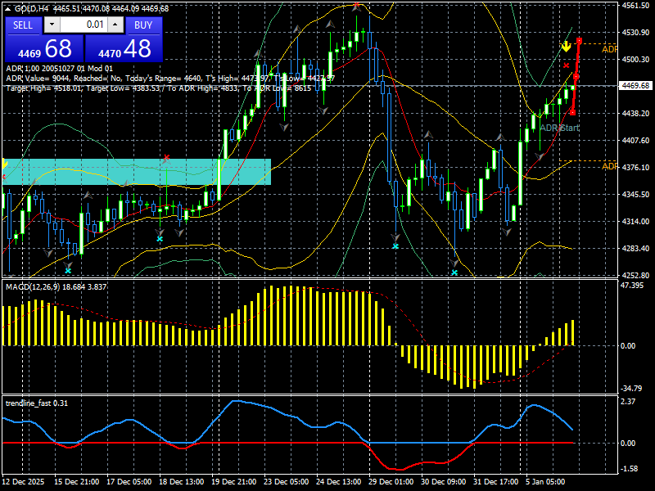
Task: Increase lot volume with the up arrow
Action: click(x=115, y=25)
